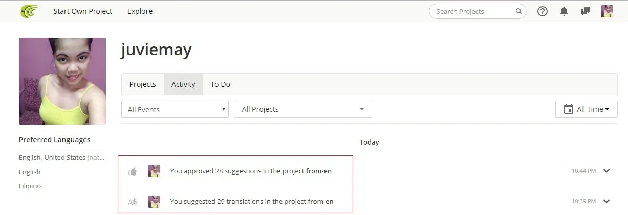
Task: Open the help question mark icon
Action: click(x=543, y=11)
